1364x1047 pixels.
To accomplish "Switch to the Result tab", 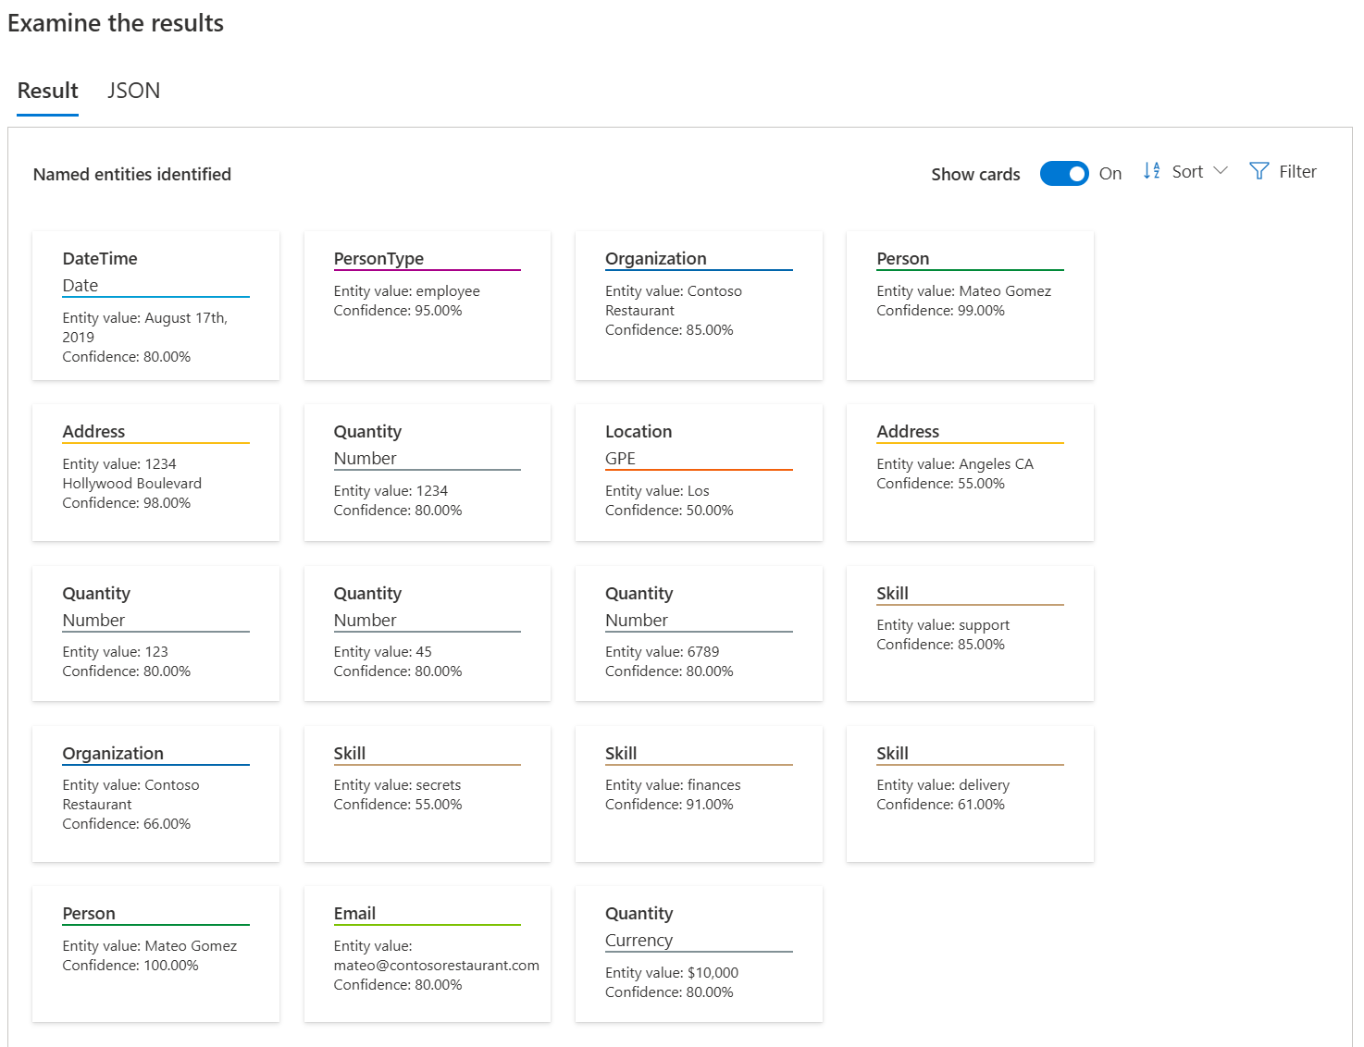I will pyautogui.click(x=48, y=91).
